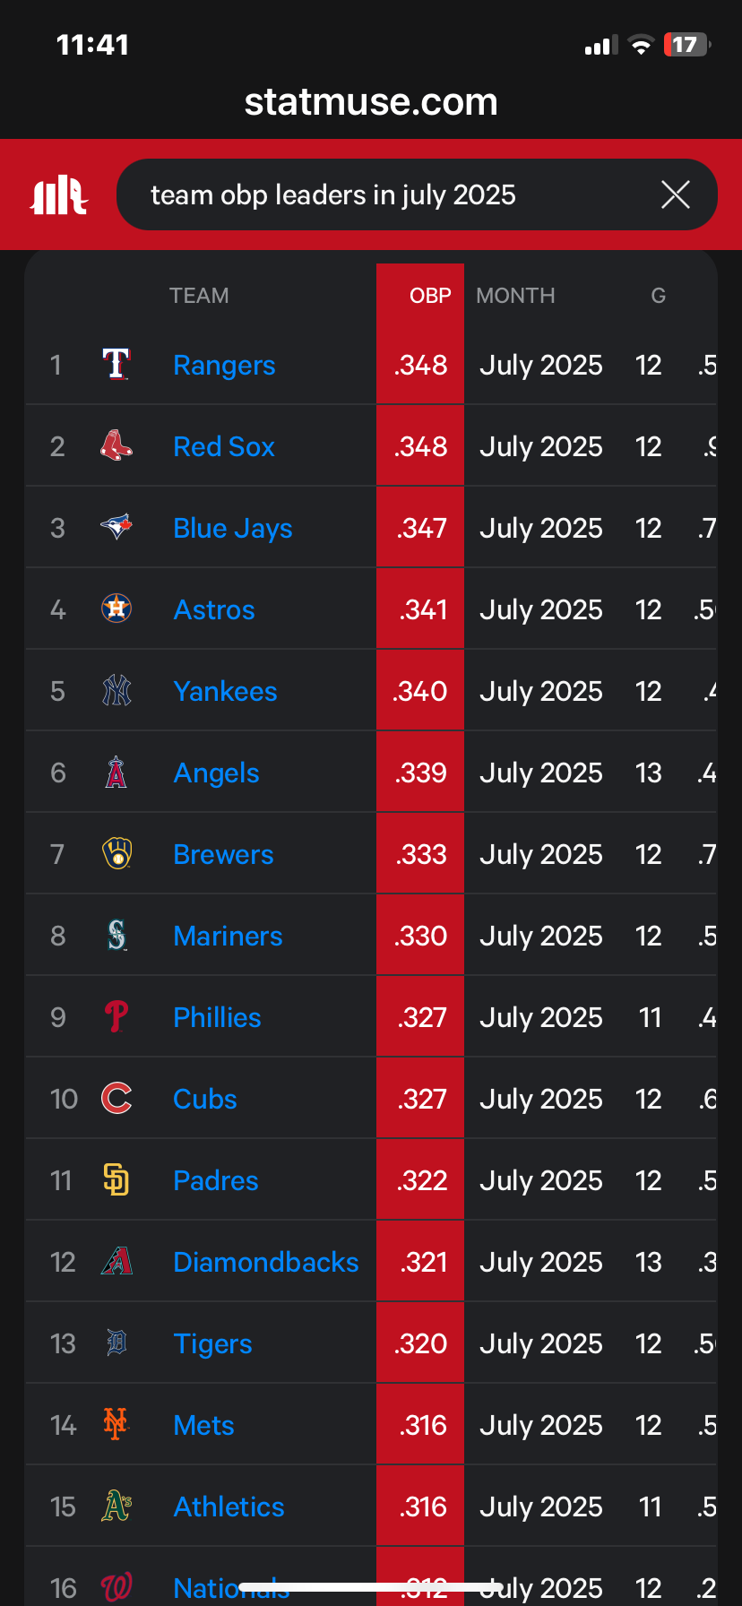Sort table by MONTH column header
Screen dimensions: 742x1606
pyautogui.click(x=515, y=296)
